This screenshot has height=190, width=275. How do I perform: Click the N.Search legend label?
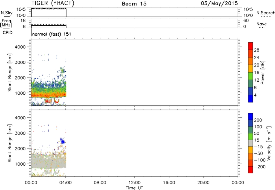pyautogui.click(x=266, y=13)
